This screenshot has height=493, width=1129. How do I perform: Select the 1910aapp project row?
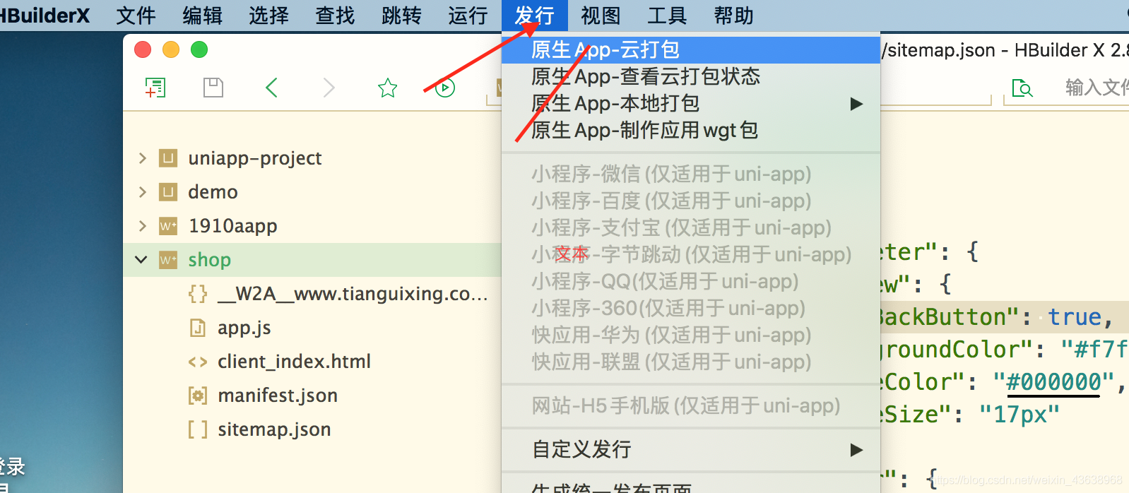point(312,225)
